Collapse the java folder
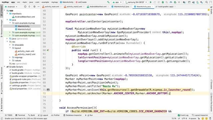Image resolution: width=213 pixels, height=120 pixels. tap(7, 20)
